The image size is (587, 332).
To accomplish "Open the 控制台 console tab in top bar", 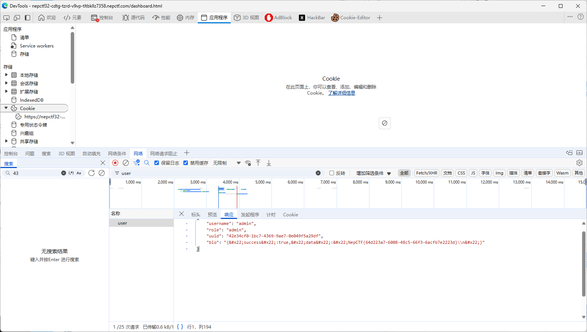I will pos(102,18).
